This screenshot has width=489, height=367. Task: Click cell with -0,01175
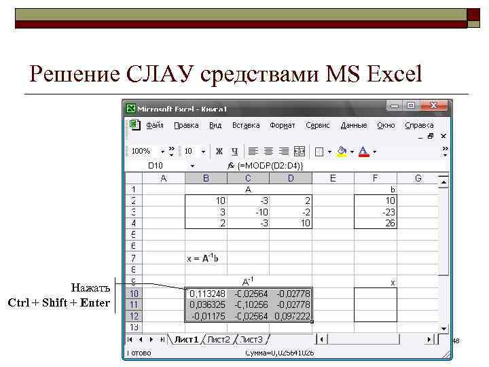(206, 316)
